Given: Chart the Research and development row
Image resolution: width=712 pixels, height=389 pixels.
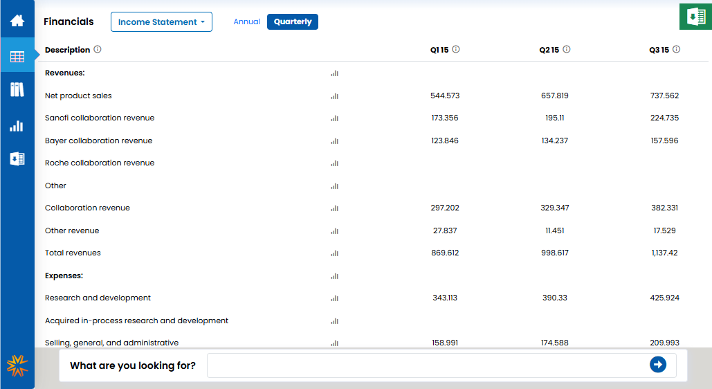Looking at the screenshot, I should click(x=335, y=298).
